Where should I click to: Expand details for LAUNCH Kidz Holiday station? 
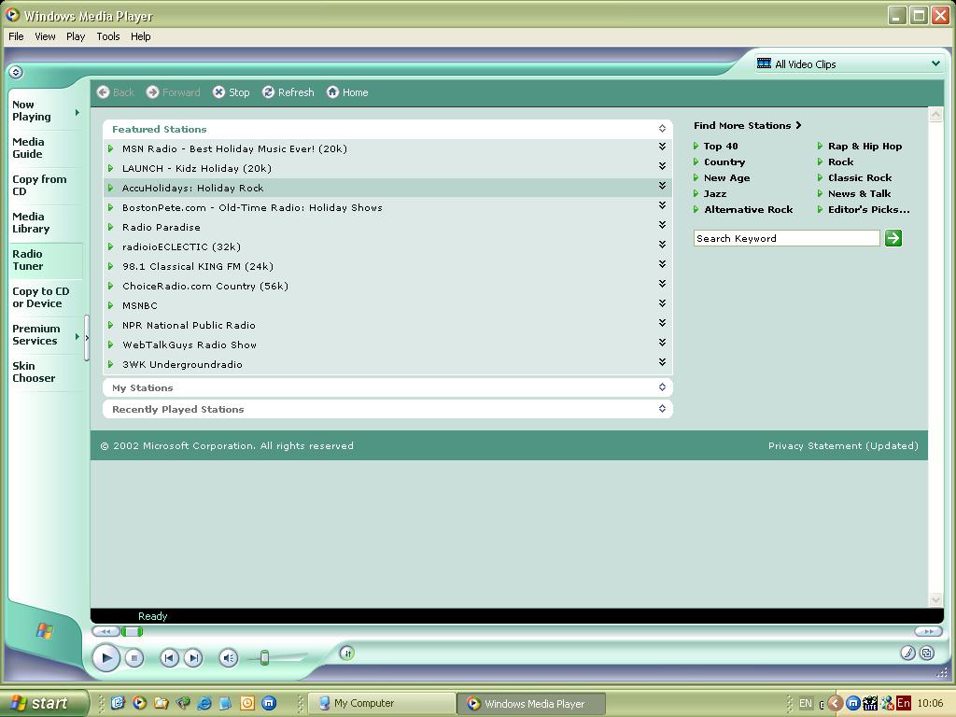pyautogui.click(x=662, y=166)
